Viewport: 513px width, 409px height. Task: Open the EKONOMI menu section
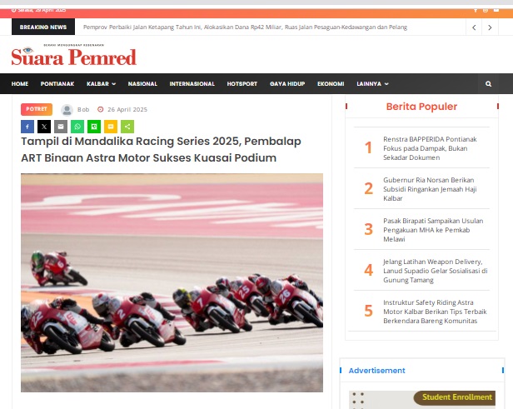[331, 84]
